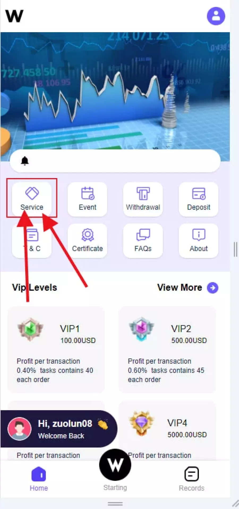The image size is (239, 509).
Task: Select the VIP2 500.00USD card
Action: (167, 350)
